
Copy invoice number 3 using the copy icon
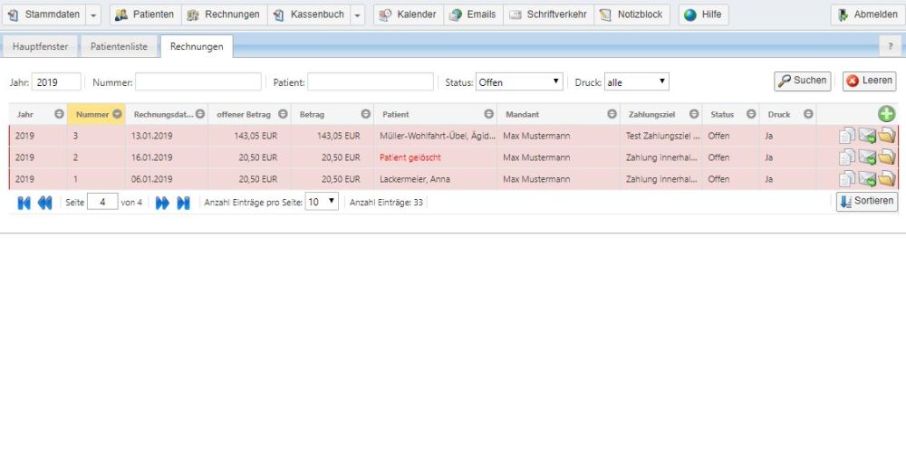click(x=847, y=137)
